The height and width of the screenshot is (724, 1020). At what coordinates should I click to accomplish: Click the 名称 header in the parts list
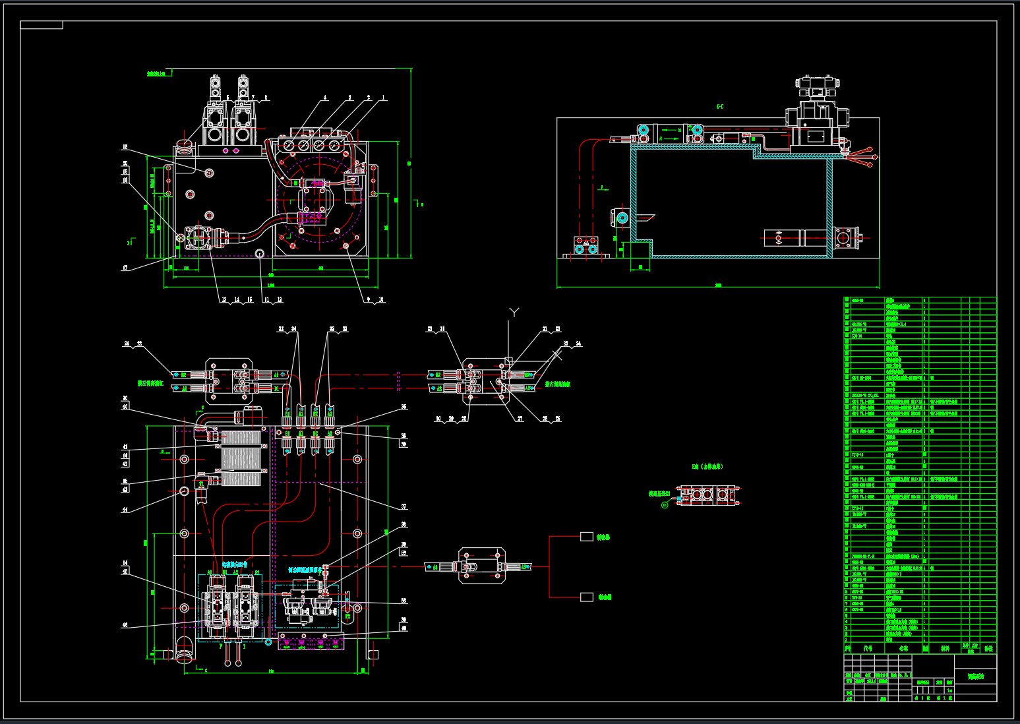click(903, 648)
